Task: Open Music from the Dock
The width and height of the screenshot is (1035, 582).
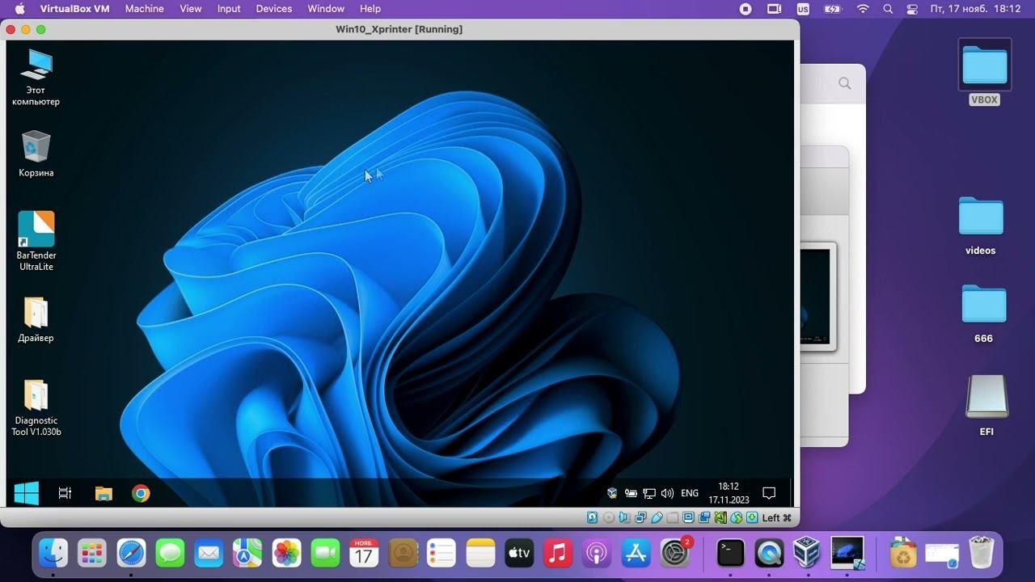Action: coord(558,553)
